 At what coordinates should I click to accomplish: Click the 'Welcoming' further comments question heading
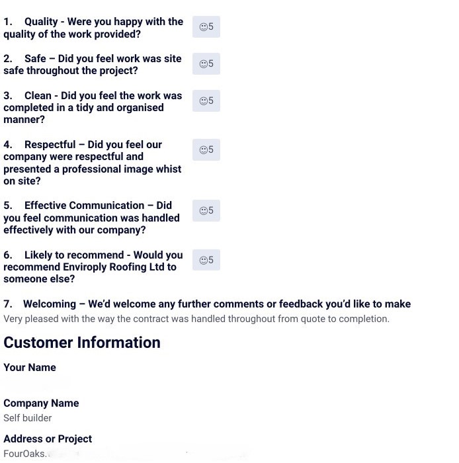click(x=207, y=304)
